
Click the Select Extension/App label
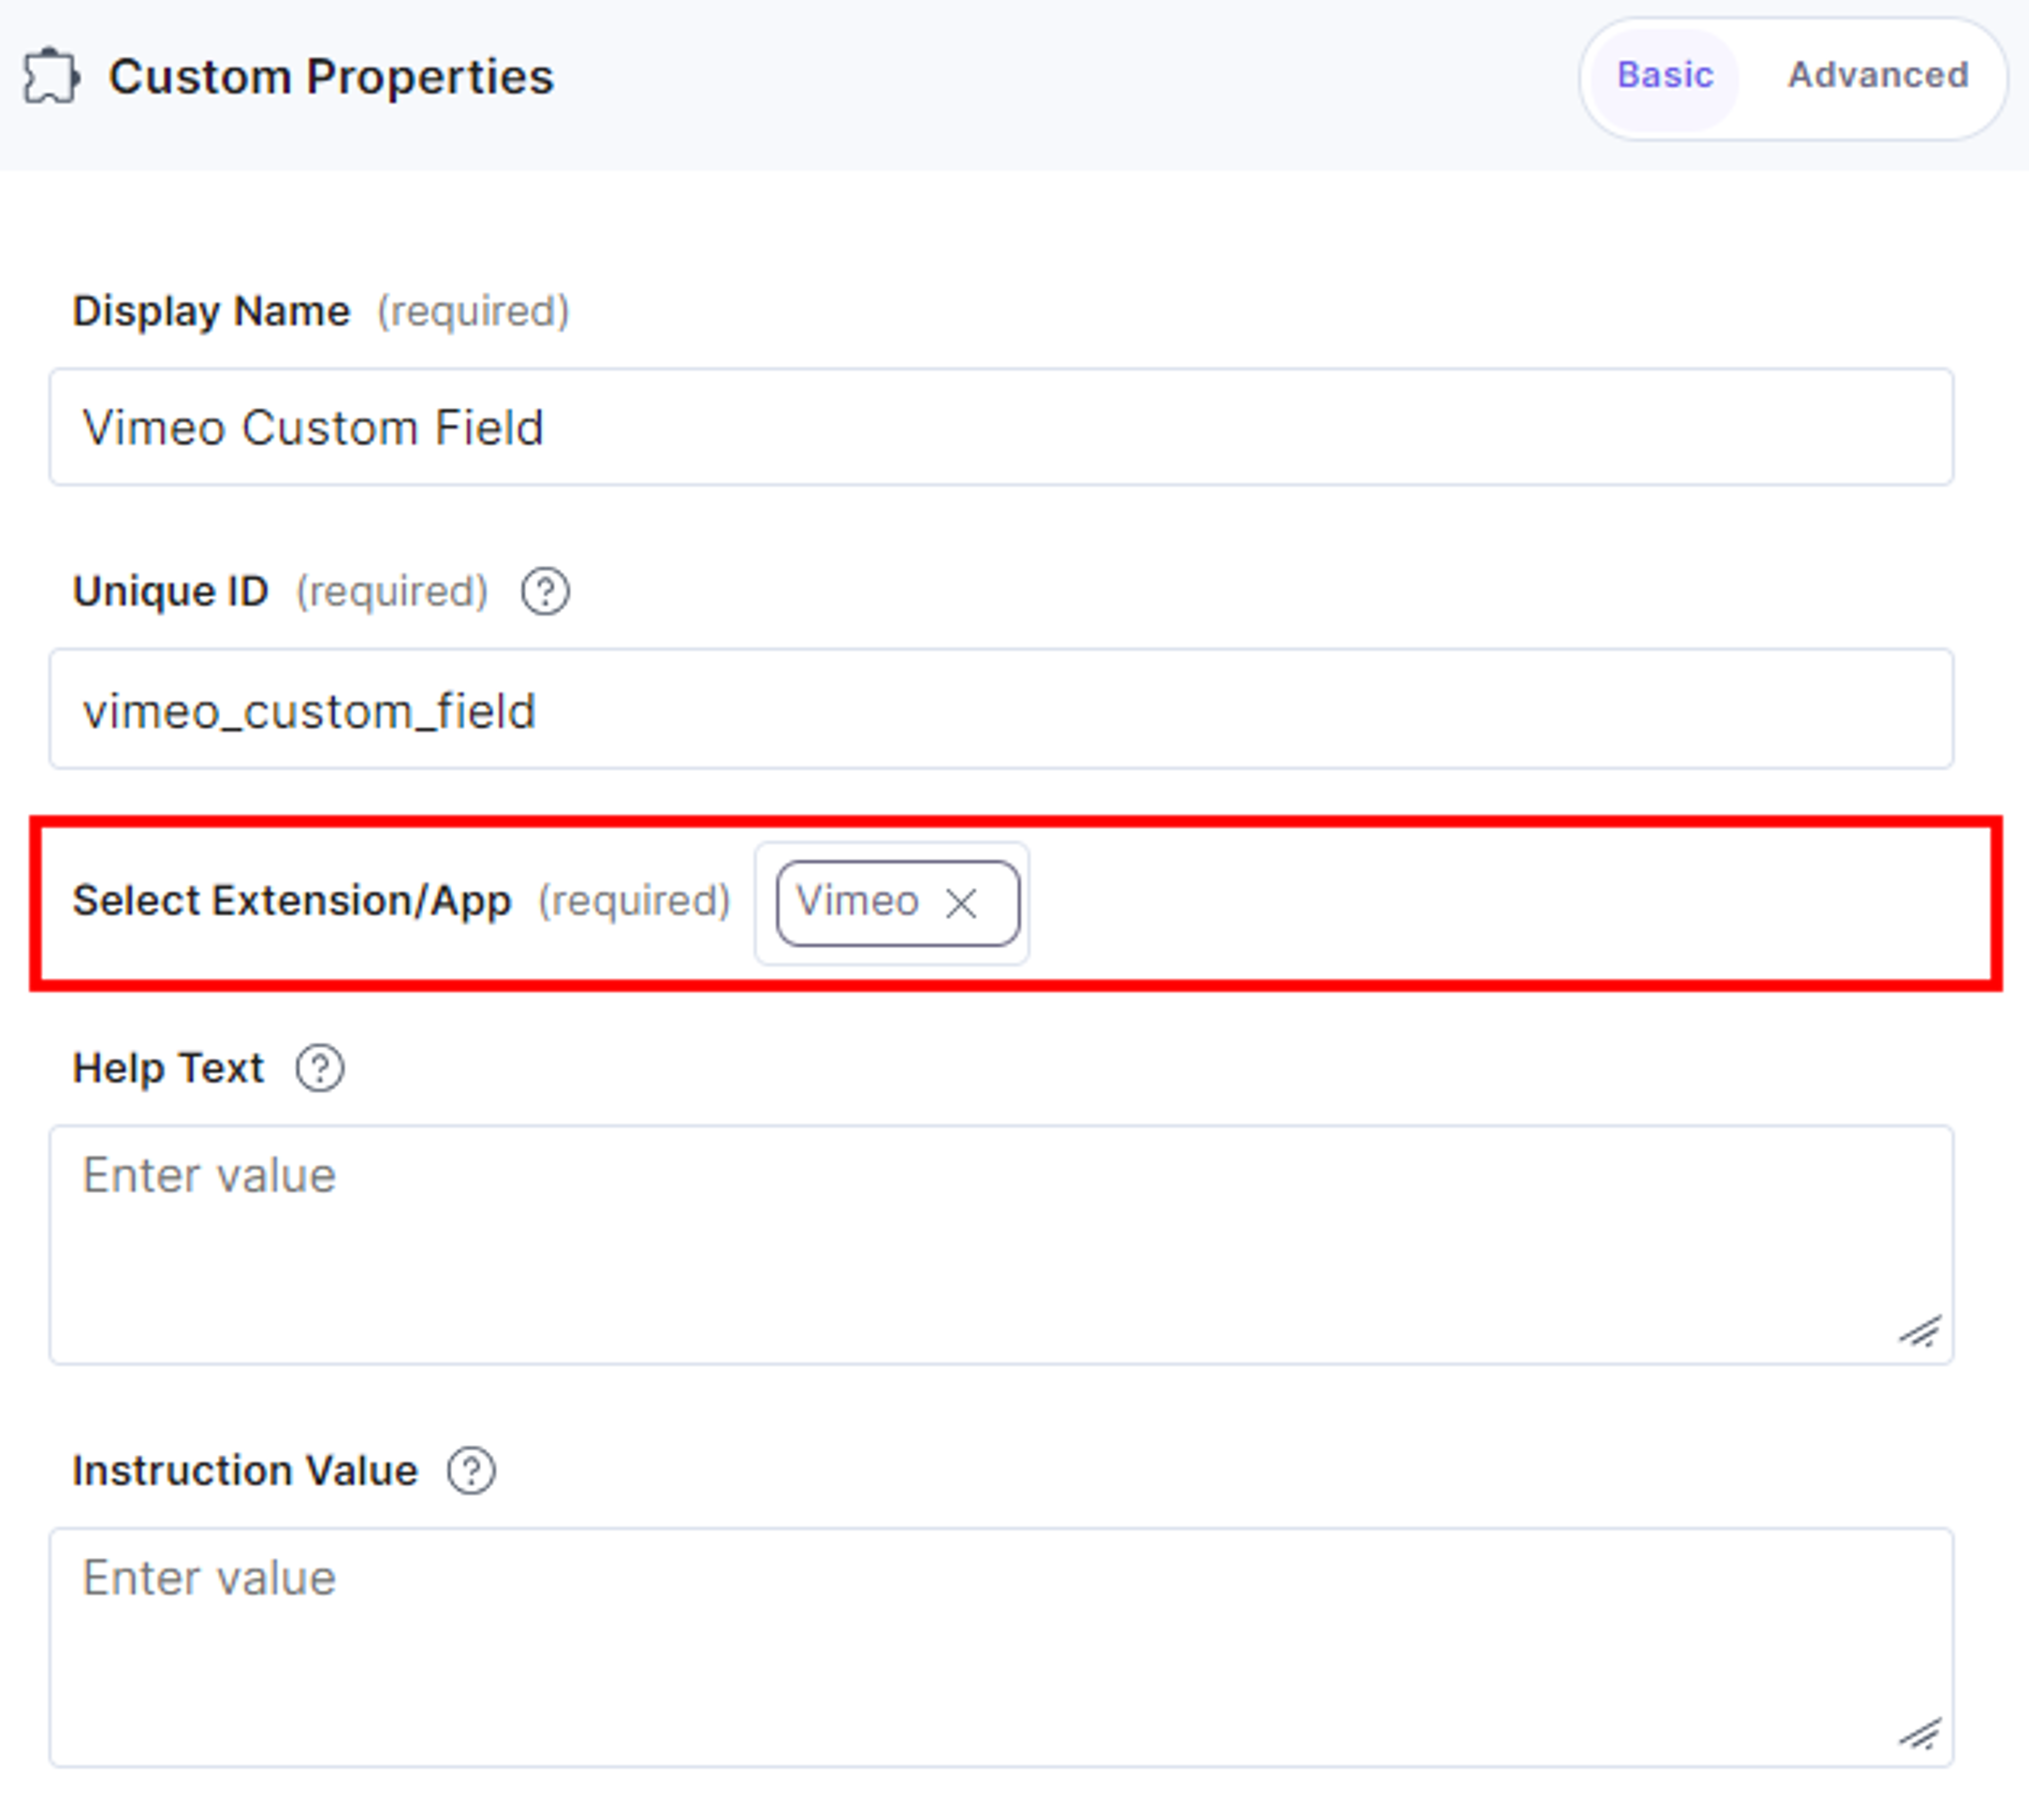pyautogui.click(x=292, y=901)
